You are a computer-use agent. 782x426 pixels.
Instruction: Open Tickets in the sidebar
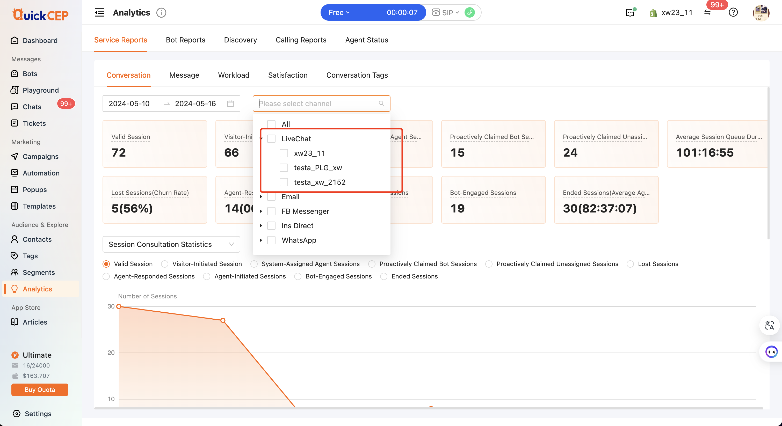pyautogui.click(x=34, y=123)
